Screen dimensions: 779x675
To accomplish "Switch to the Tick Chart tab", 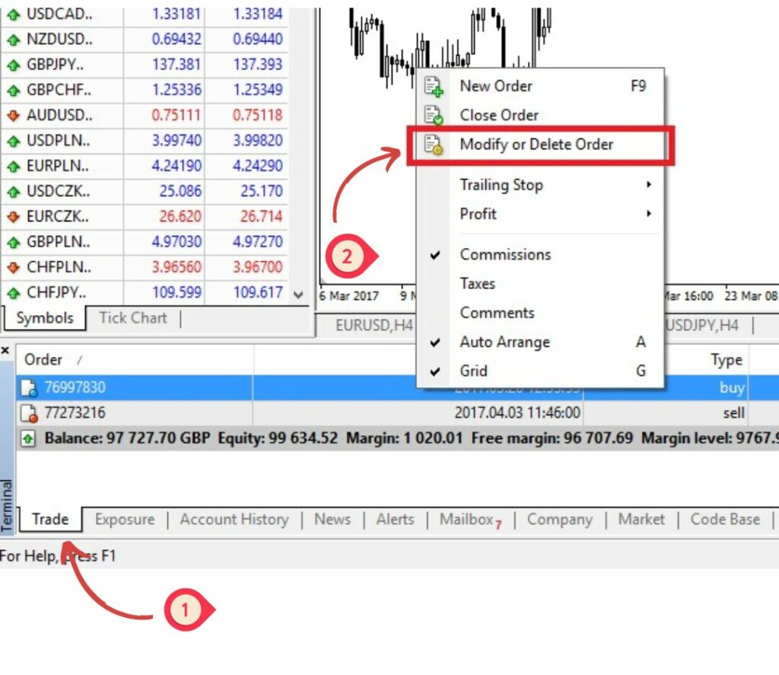I will (x=132, y=318).
